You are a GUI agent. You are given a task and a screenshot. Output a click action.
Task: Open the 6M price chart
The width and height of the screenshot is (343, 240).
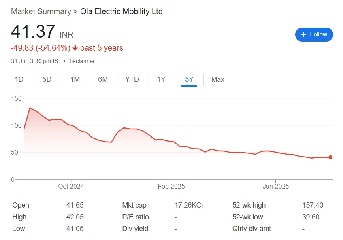[x=103, y=79]
